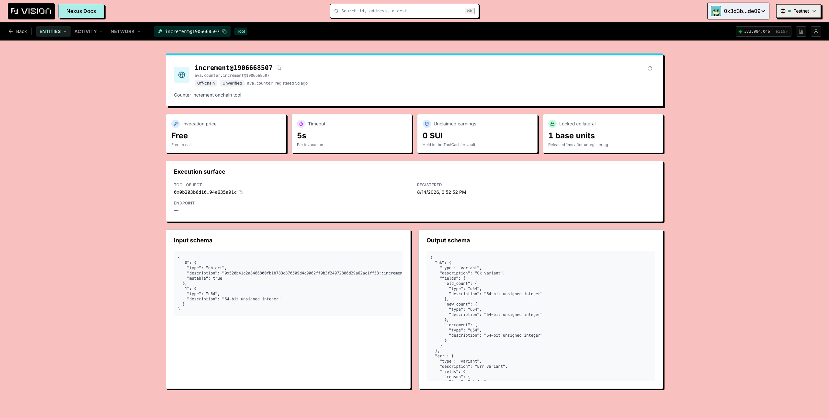This screenshot has height=418, width=829.
Task: Click the Timeout stopwatch icon
Action: [301, 124]
